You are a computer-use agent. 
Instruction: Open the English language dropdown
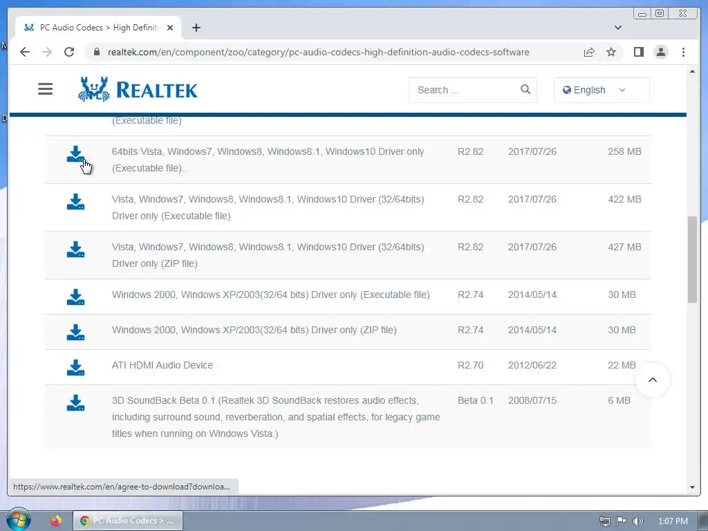pyautogui.click(x=602, y=90)
